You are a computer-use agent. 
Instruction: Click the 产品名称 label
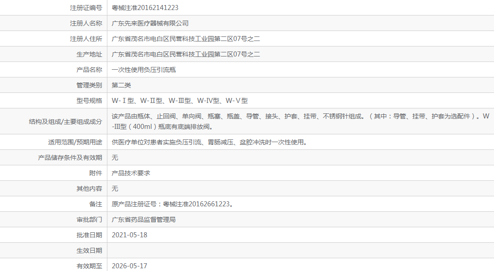[x=89, y=70]
